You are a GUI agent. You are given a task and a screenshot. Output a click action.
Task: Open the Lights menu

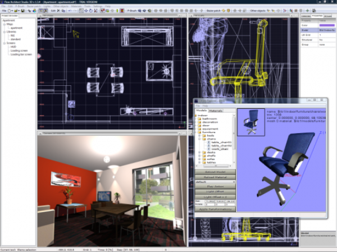pos(47,6)
